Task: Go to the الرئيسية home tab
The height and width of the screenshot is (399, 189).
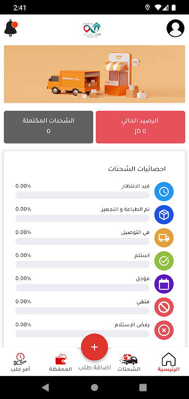Action: (x=169, y=363)
